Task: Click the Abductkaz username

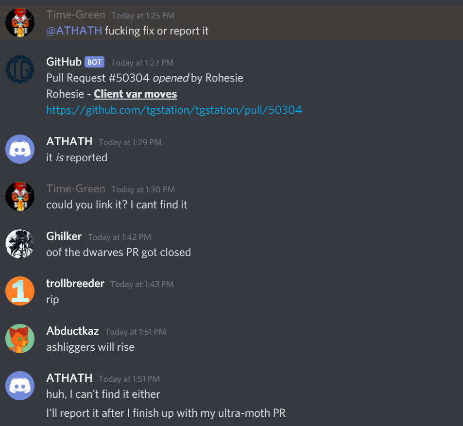Action: [72, 331]
